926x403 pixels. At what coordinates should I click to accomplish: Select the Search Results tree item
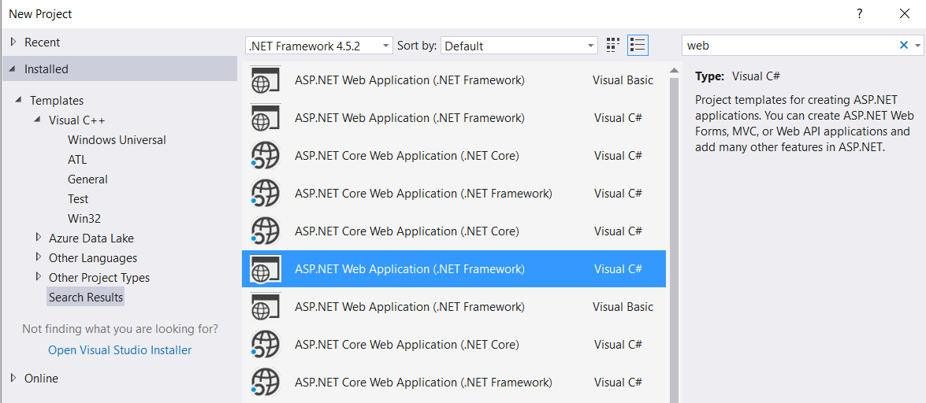click(x=86, y=297)
